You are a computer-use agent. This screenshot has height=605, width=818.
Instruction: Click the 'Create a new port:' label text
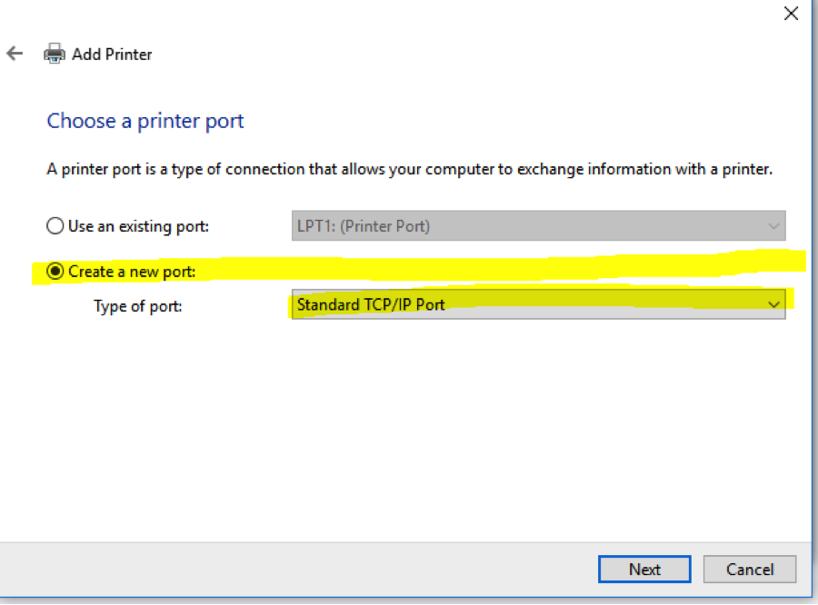pos(132,272)
